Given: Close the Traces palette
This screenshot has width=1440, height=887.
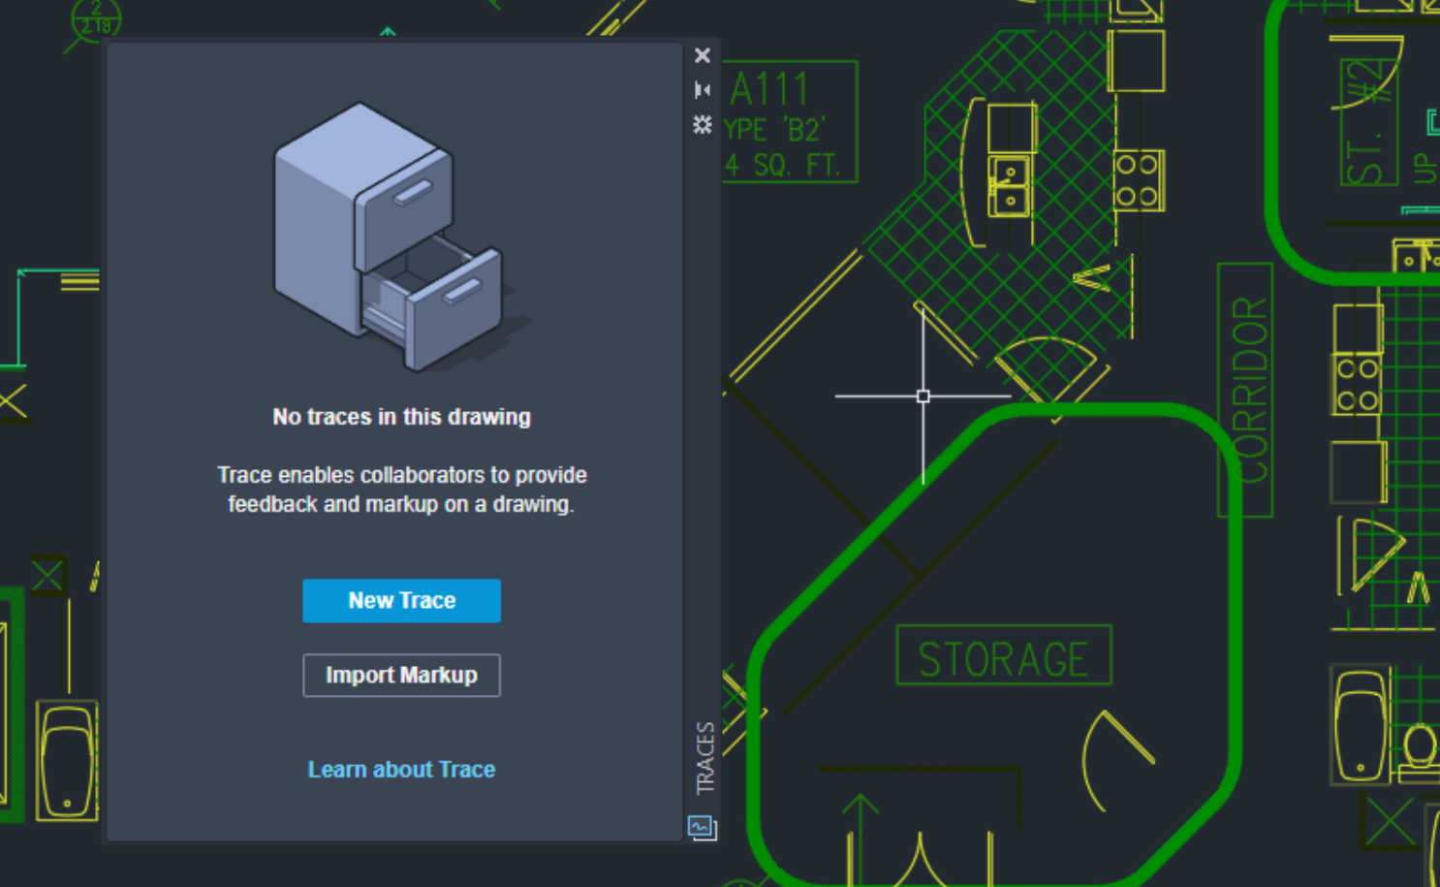Looking at the screenshot, I should pyautogui.click(x=703, y=55).
